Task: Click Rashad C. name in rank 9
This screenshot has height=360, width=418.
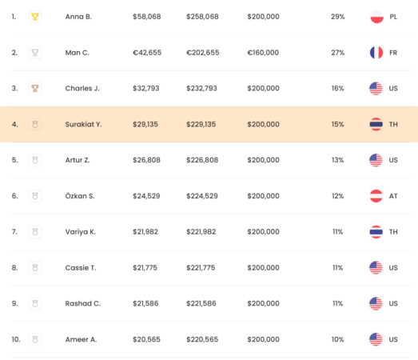Action: [x=83, y=303]
